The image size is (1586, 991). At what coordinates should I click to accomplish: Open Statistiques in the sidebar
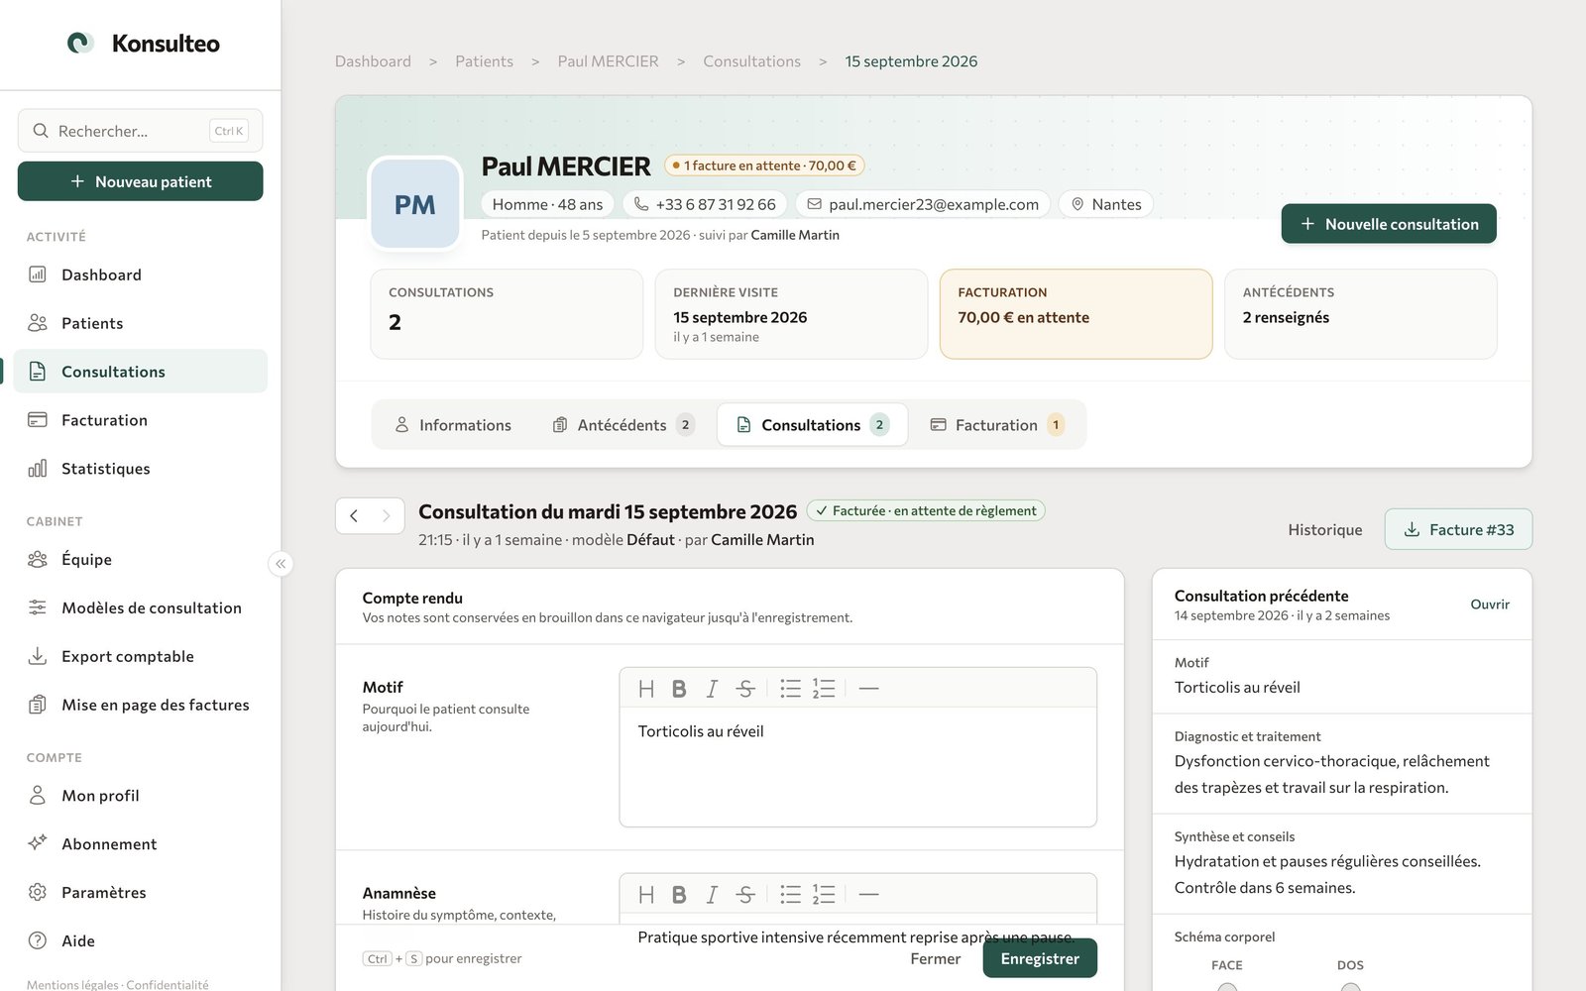(x=141, y=469)
